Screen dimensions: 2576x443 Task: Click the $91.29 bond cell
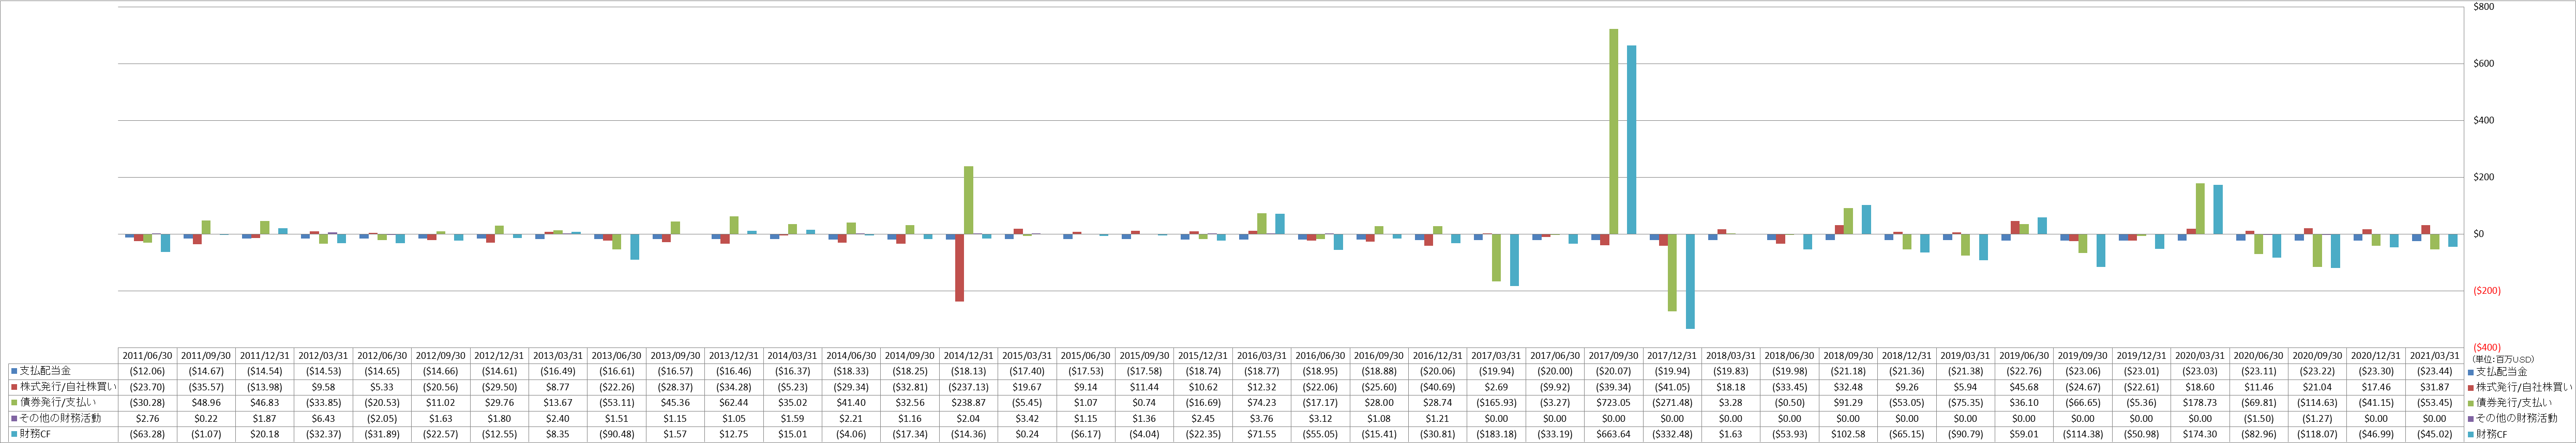click(1848, 403)
